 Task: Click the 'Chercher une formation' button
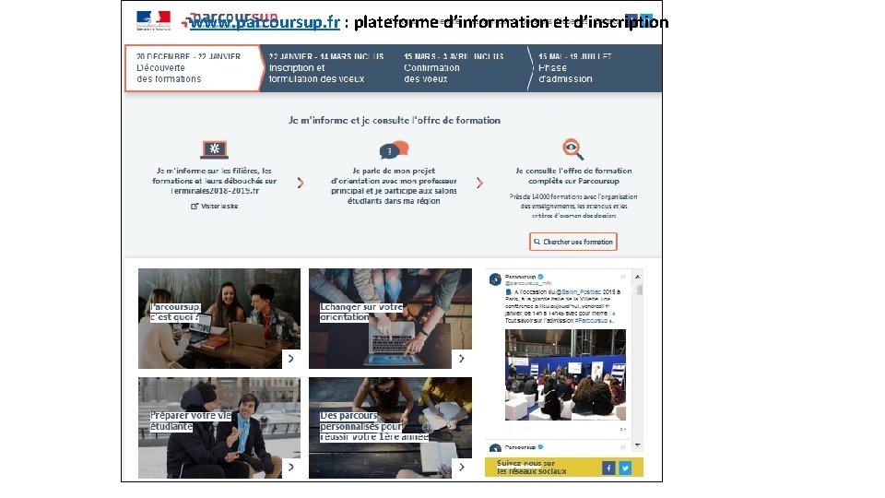coord(572,242)
